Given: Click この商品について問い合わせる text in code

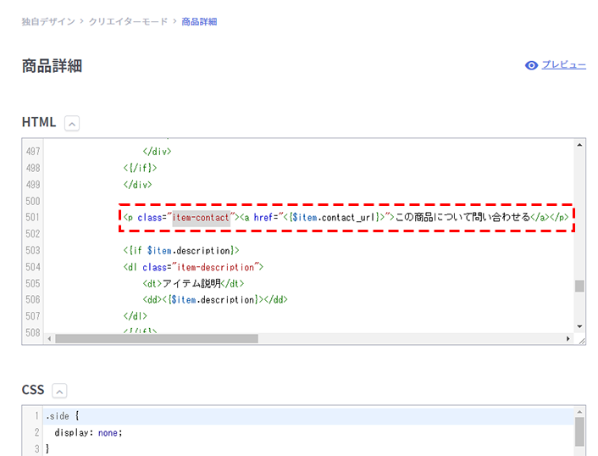Looking at the screenshot, I should click(462, 217).
